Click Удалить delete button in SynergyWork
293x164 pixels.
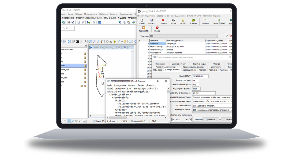pos(163,21)
